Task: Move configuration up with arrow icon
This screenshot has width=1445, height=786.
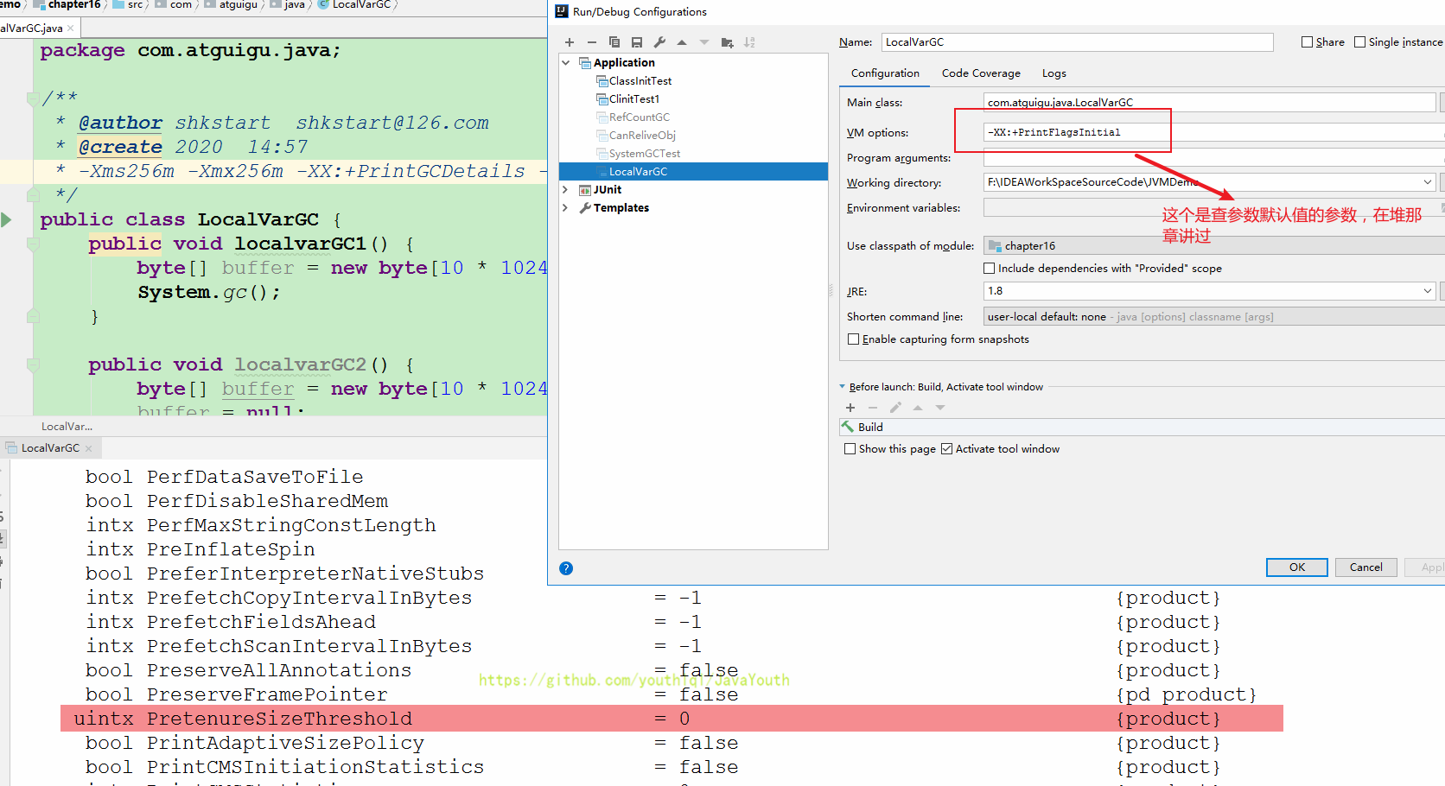Action: 682,42
